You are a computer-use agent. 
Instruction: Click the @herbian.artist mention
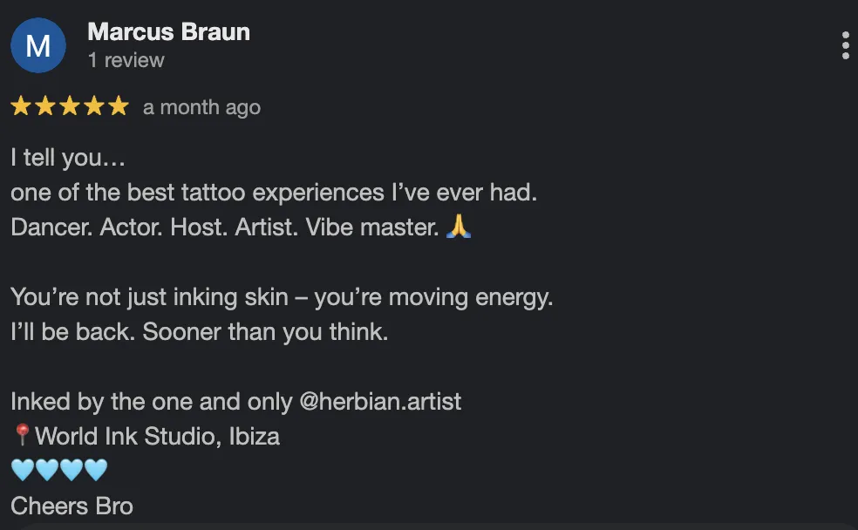point(380,402)
